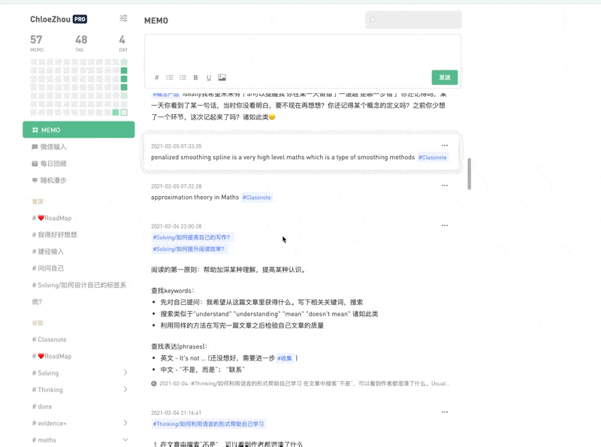Click the linked memo reference icon
This screenshot has width=601, height=447.
[x=154, y=383]
